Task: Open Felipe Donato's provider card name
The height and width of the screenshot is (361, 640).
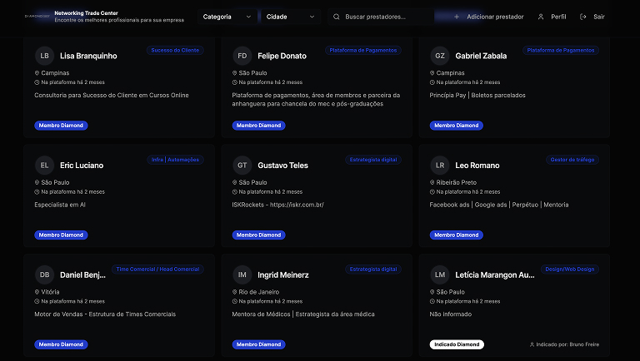Action: (x=282, y=56)
